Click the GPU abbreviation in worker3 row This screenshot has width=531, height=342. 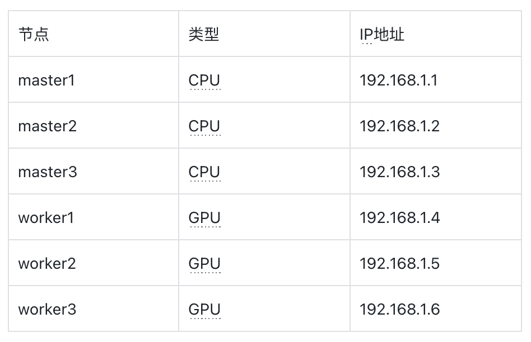click(x=204, y=310)
